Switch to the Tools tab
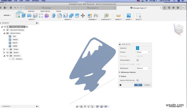 [59, 11]
